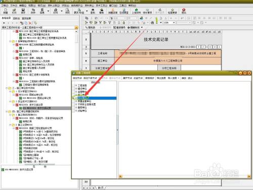Select 试验单位 in the dialog tree
Screen dimensions: 253x190
82,111
